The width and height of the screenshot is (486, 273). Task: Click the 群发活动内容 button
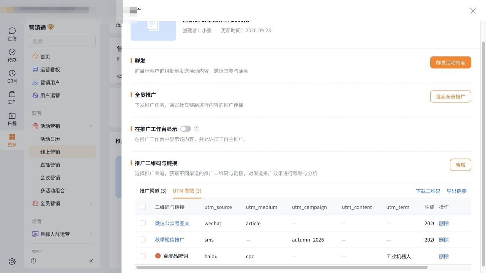tap(451, 63)
